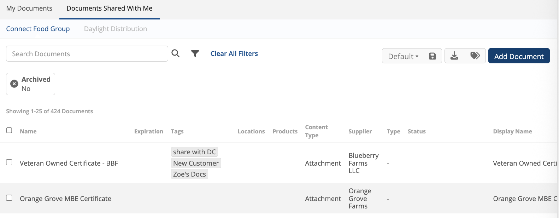The image size is (559, 218).
Task: Sort by the Expiration column header
Action: click(149, 131)
